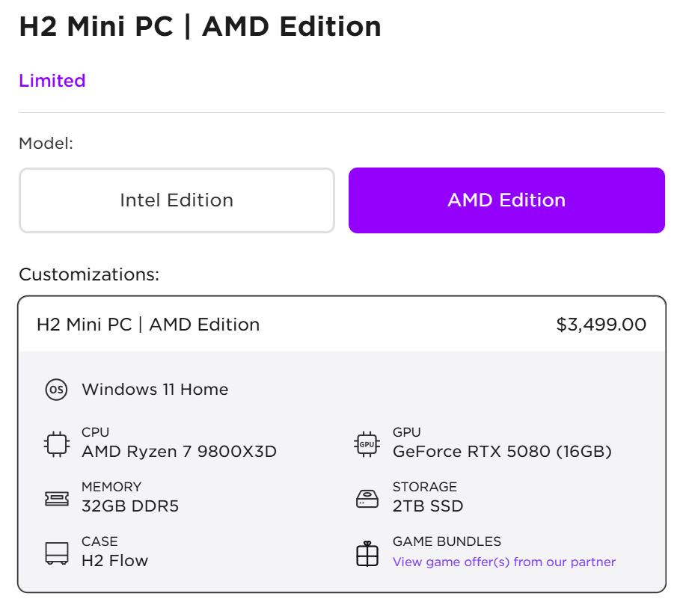Select the AMD Edition model

pyautogui.click(x=506, y=200)
